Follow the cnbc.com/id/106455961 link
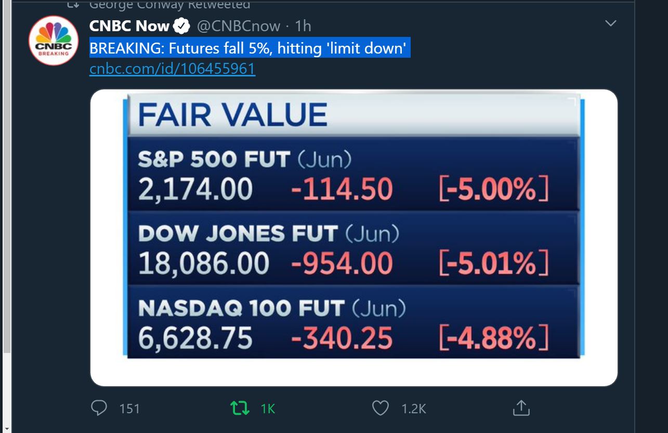The height and width of the screenshot is (433, 668). point(172,69)
